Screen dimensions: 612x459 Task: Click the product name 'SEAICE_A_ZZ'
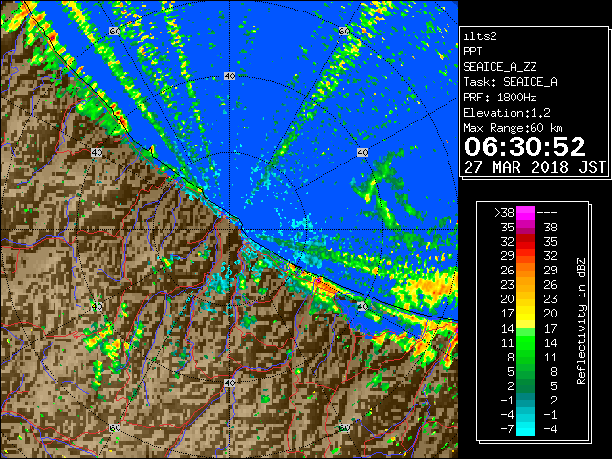499,67
